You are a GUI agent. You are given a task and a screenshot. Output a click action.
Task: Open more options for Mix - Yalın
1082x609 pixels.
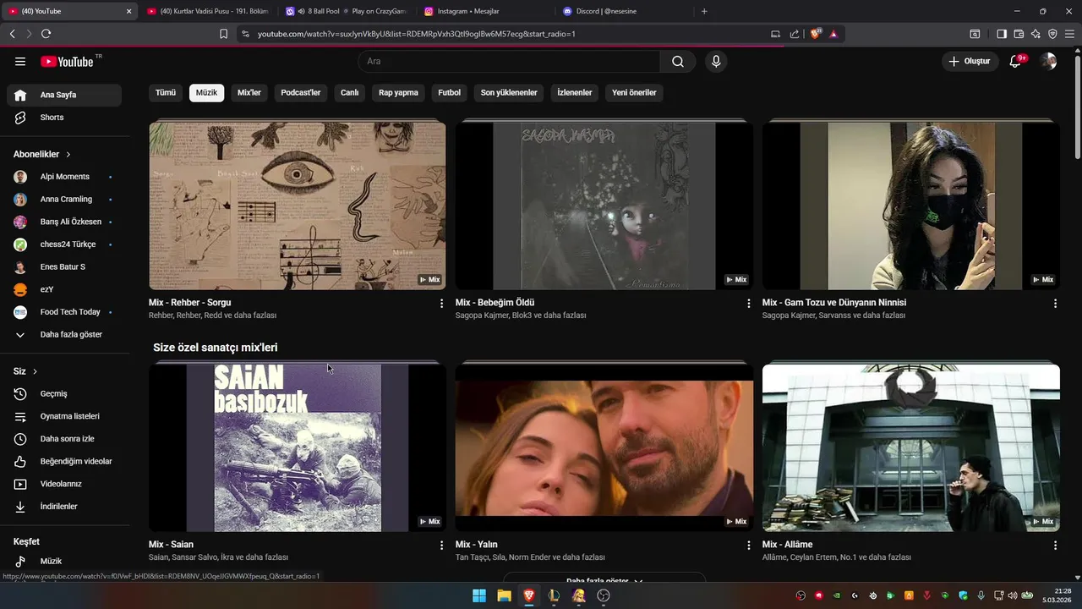pos(748,546)
